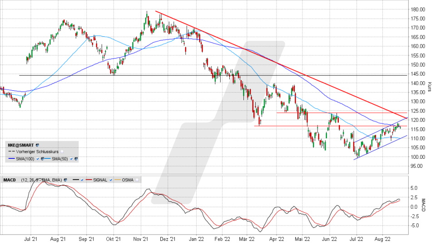This screenshot has width=436, height=245.
Task: Click the 145.00 price axis label
Action: coord(418,74)
